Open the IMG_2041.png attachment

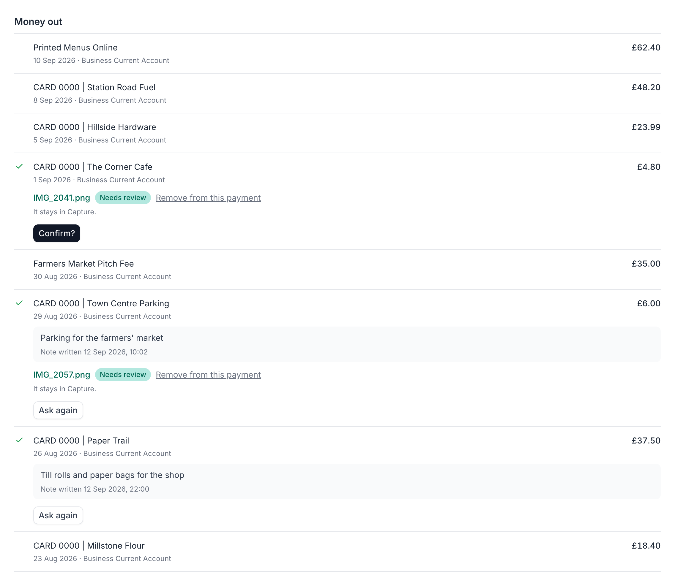(61, 198)
